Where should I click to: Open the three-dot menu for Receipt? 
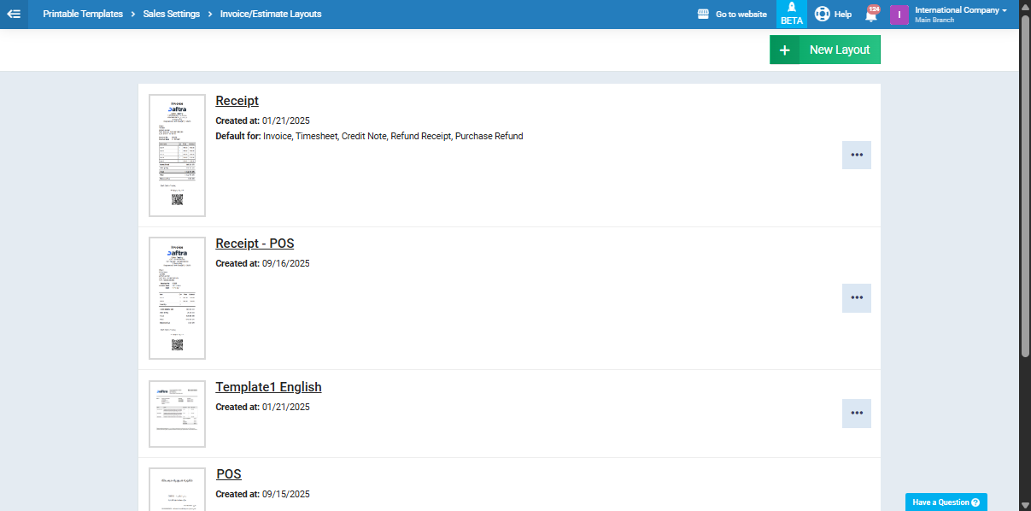tap(856, 155)
